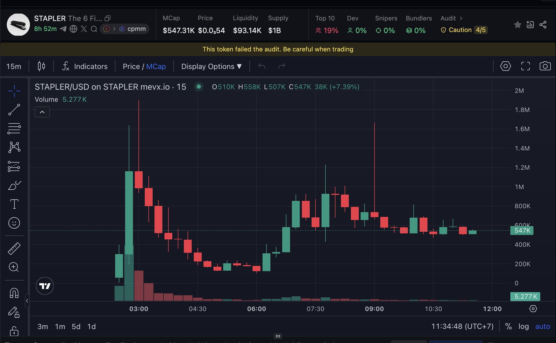Click the Volume 5.277K indicator legend

point(61,99)
